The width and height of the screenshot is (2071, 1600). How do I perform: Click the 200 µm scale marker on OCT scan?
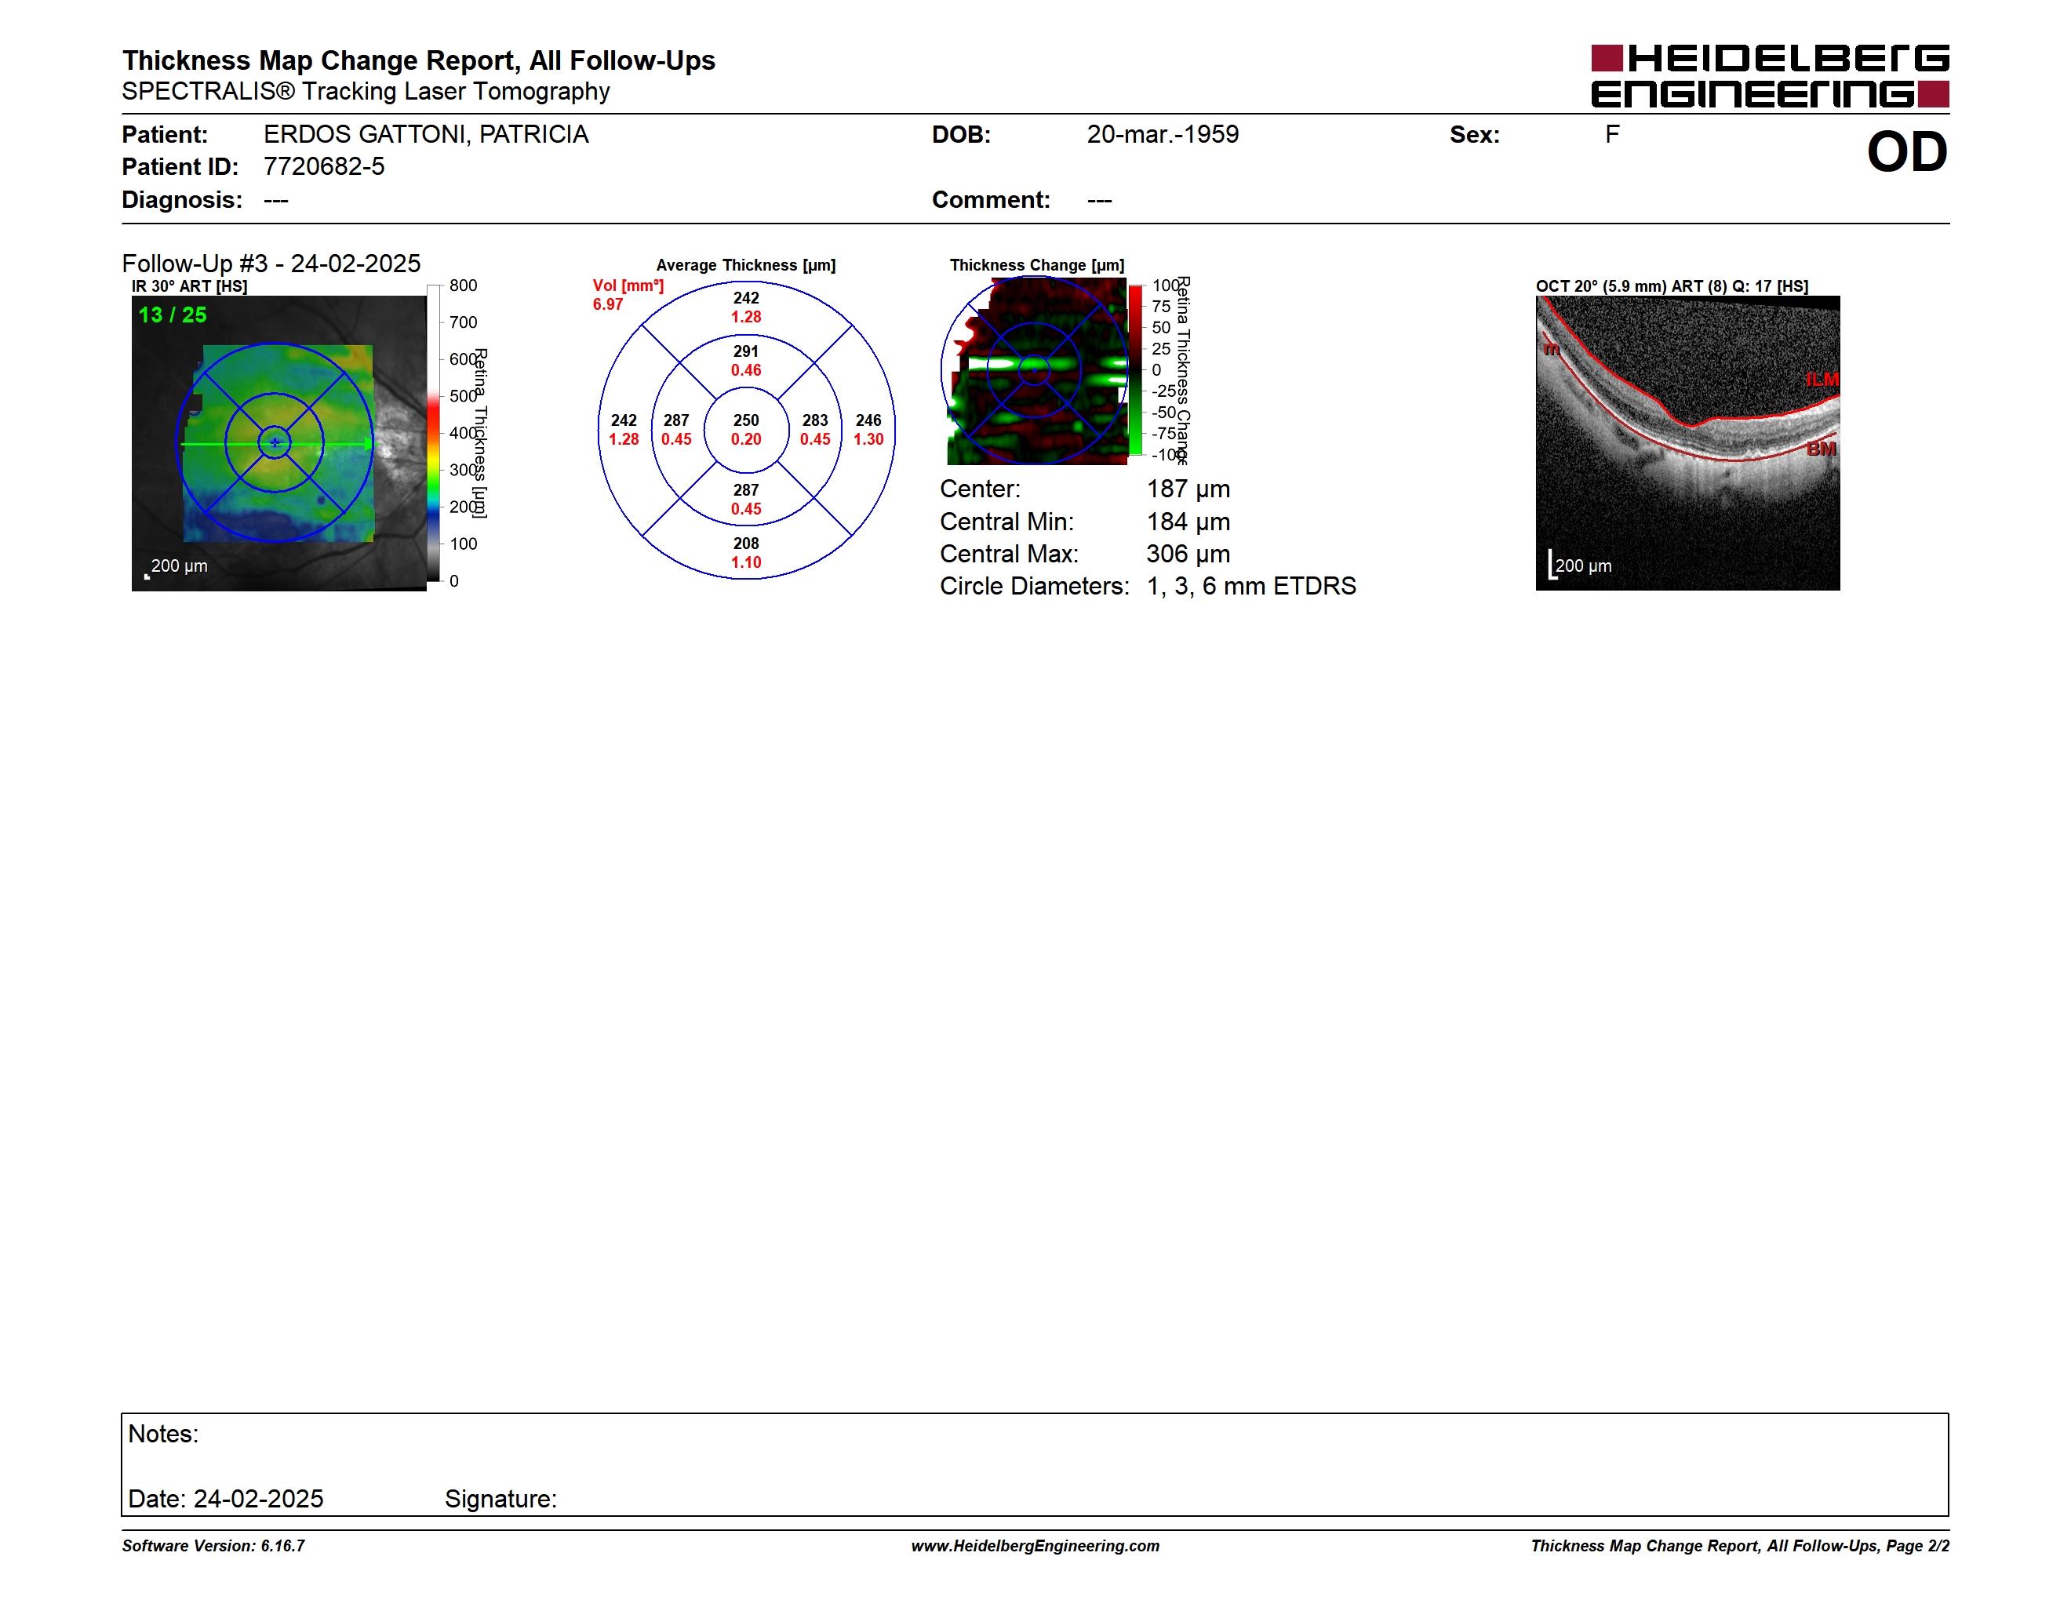pos(1581,565)
